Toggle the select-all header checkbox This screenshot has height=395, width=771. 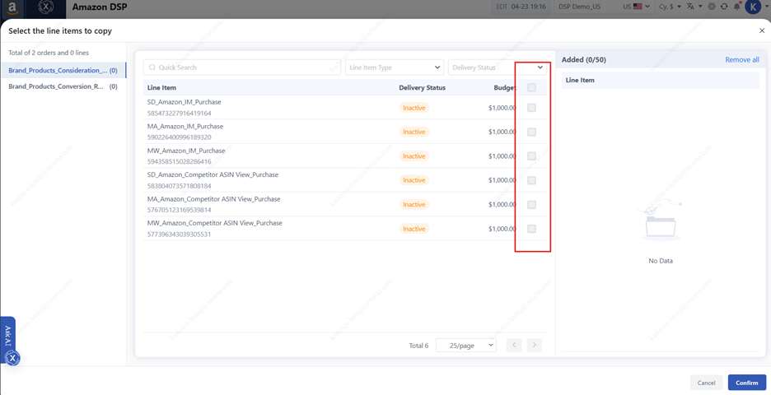coord(531,87)
